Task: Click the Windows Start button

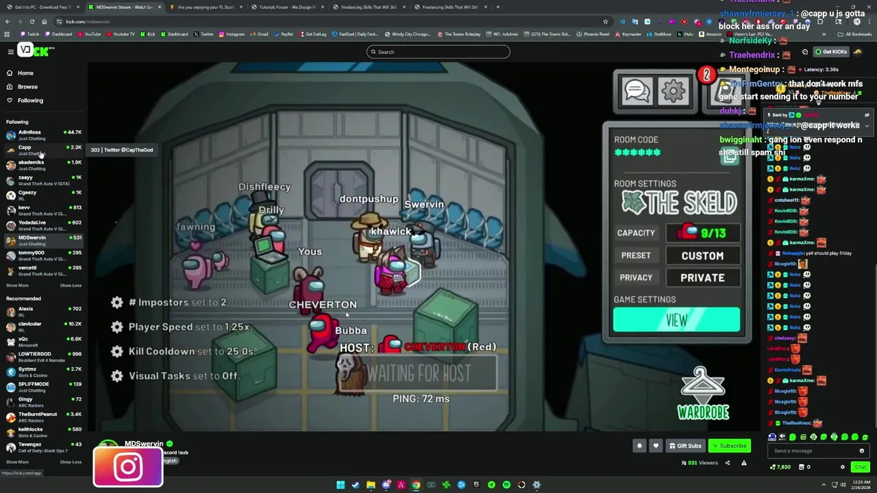Action: [x=341, y=485]
